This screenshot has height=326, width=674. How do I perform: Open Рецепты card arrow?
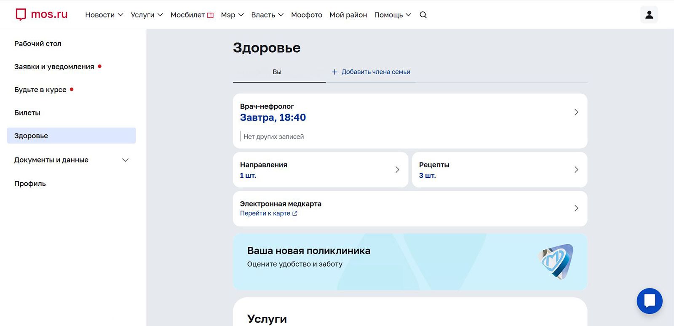click(x=576, y=169)
